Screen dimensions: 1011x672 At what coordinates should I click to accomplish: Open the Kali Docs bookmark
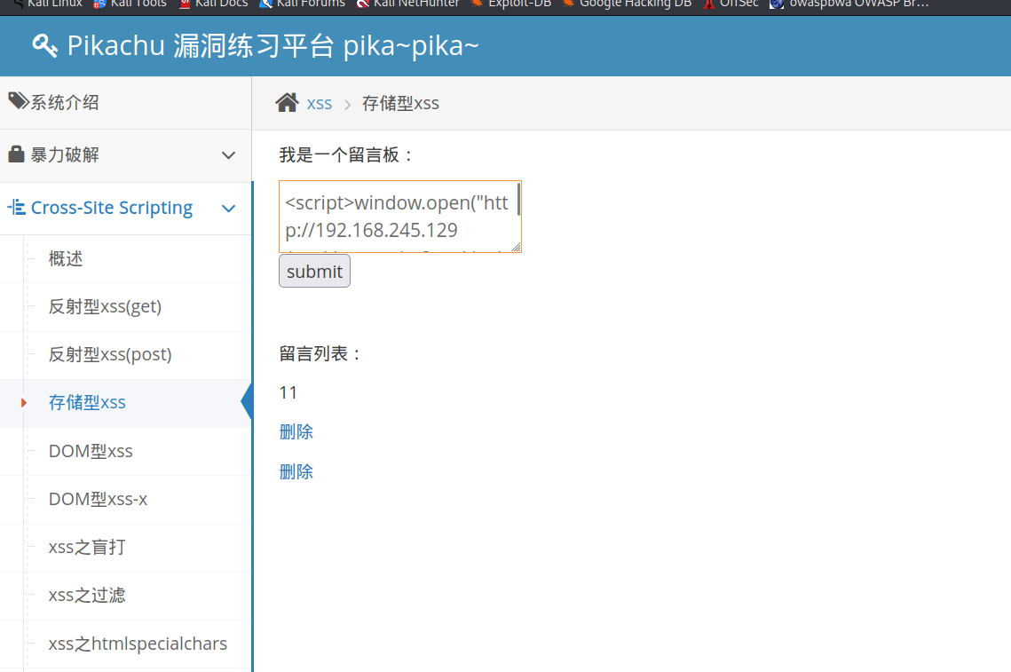[x=213, y=4]
